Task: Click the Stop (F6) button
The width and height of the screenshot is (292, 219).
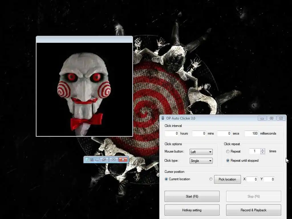Action: coord(254,196)
